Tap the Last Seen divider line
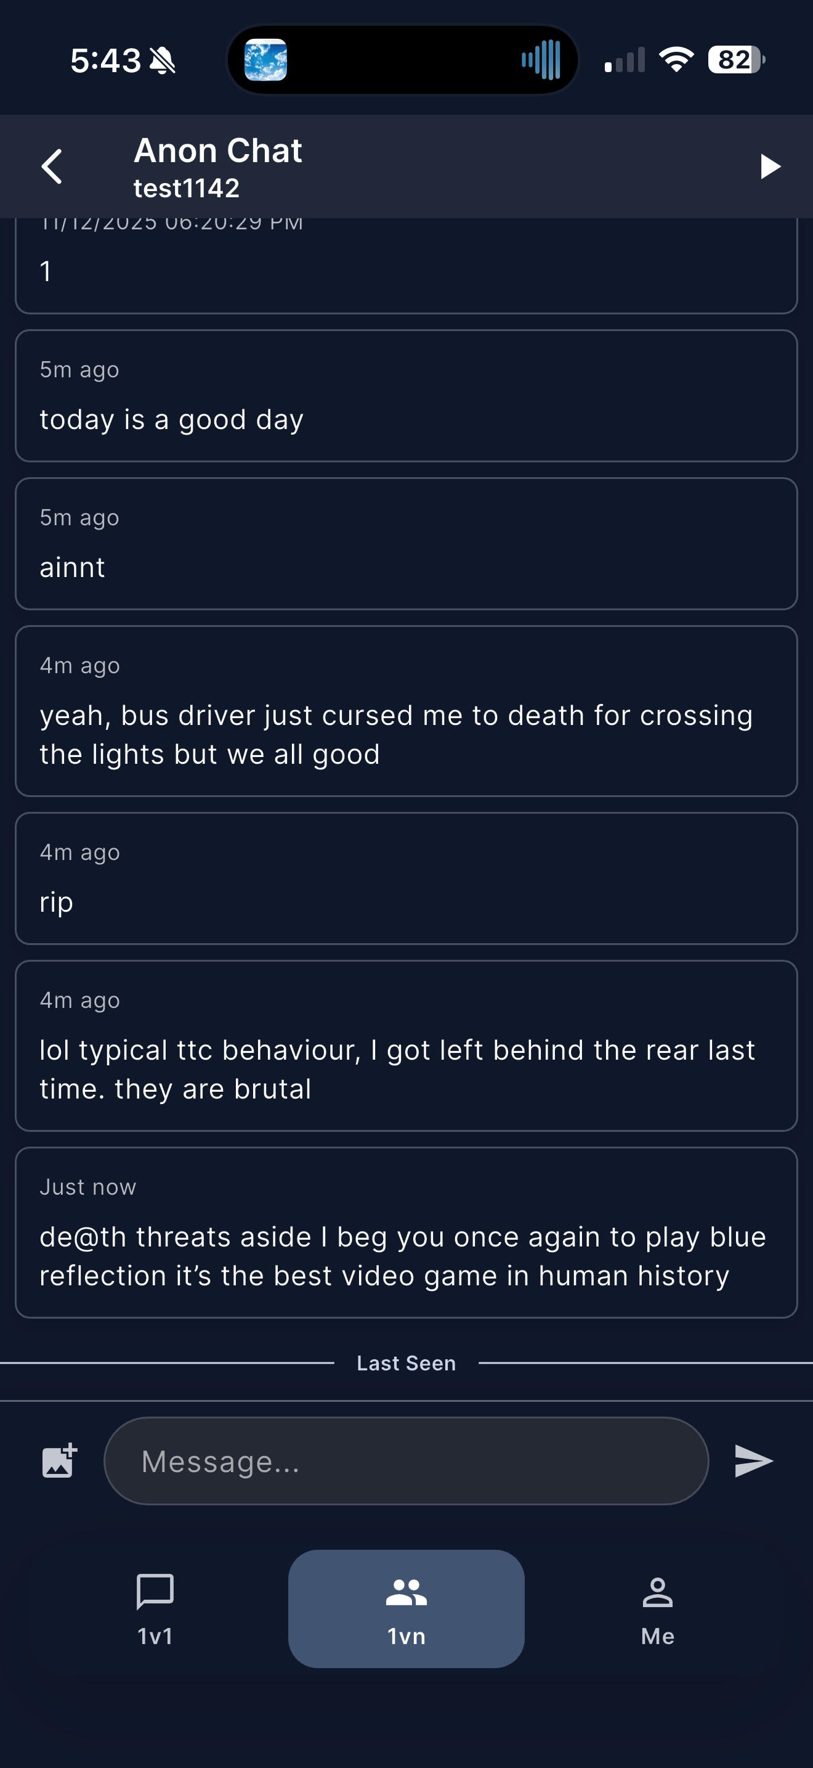 407,1363
